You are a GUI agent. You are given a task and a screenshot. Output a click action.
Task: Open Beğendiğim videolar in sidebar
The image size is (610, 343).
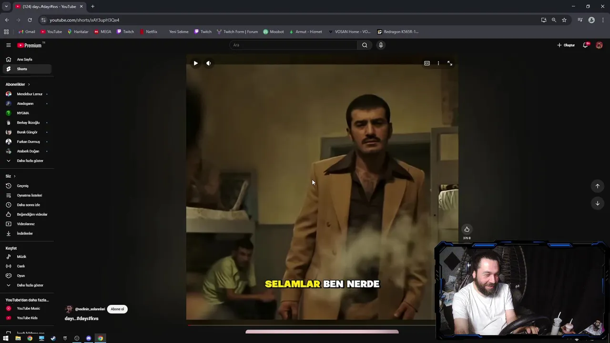(x=27, y=214)
